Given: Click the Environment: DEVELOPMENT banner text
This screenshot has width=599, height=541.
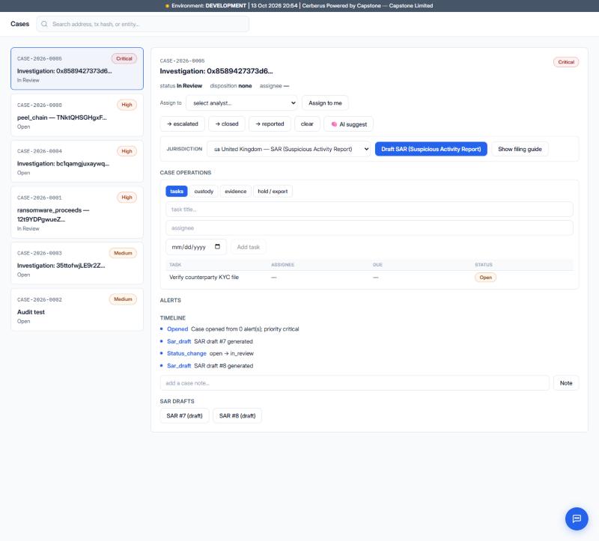Looking at the screenshot, I should pyautogui.click(x=209, y=6).
